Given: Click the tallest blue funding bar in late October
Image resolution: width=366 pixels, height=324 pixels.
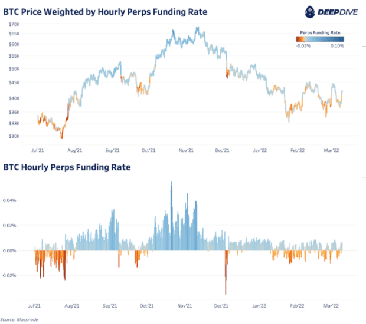Looking at the screenshot, I should (x=172, y=216).
